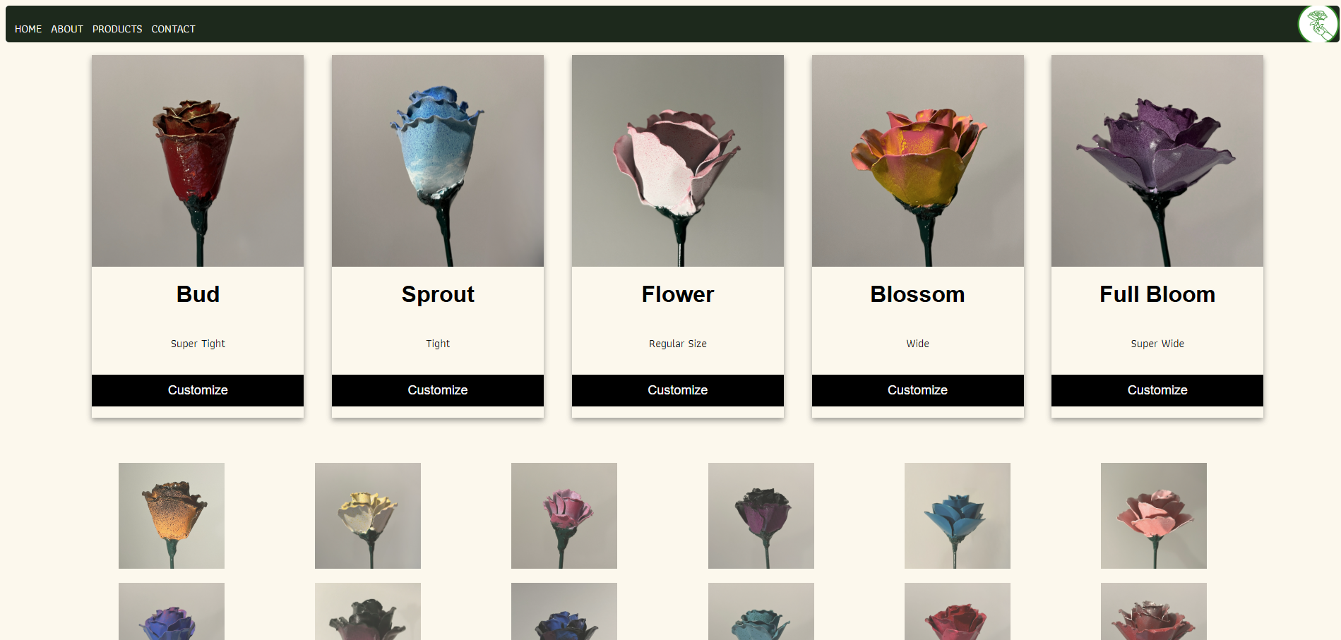Click the light blue rose gallery thumbnail
This screenshot has height=640, width=1341.
957,516
